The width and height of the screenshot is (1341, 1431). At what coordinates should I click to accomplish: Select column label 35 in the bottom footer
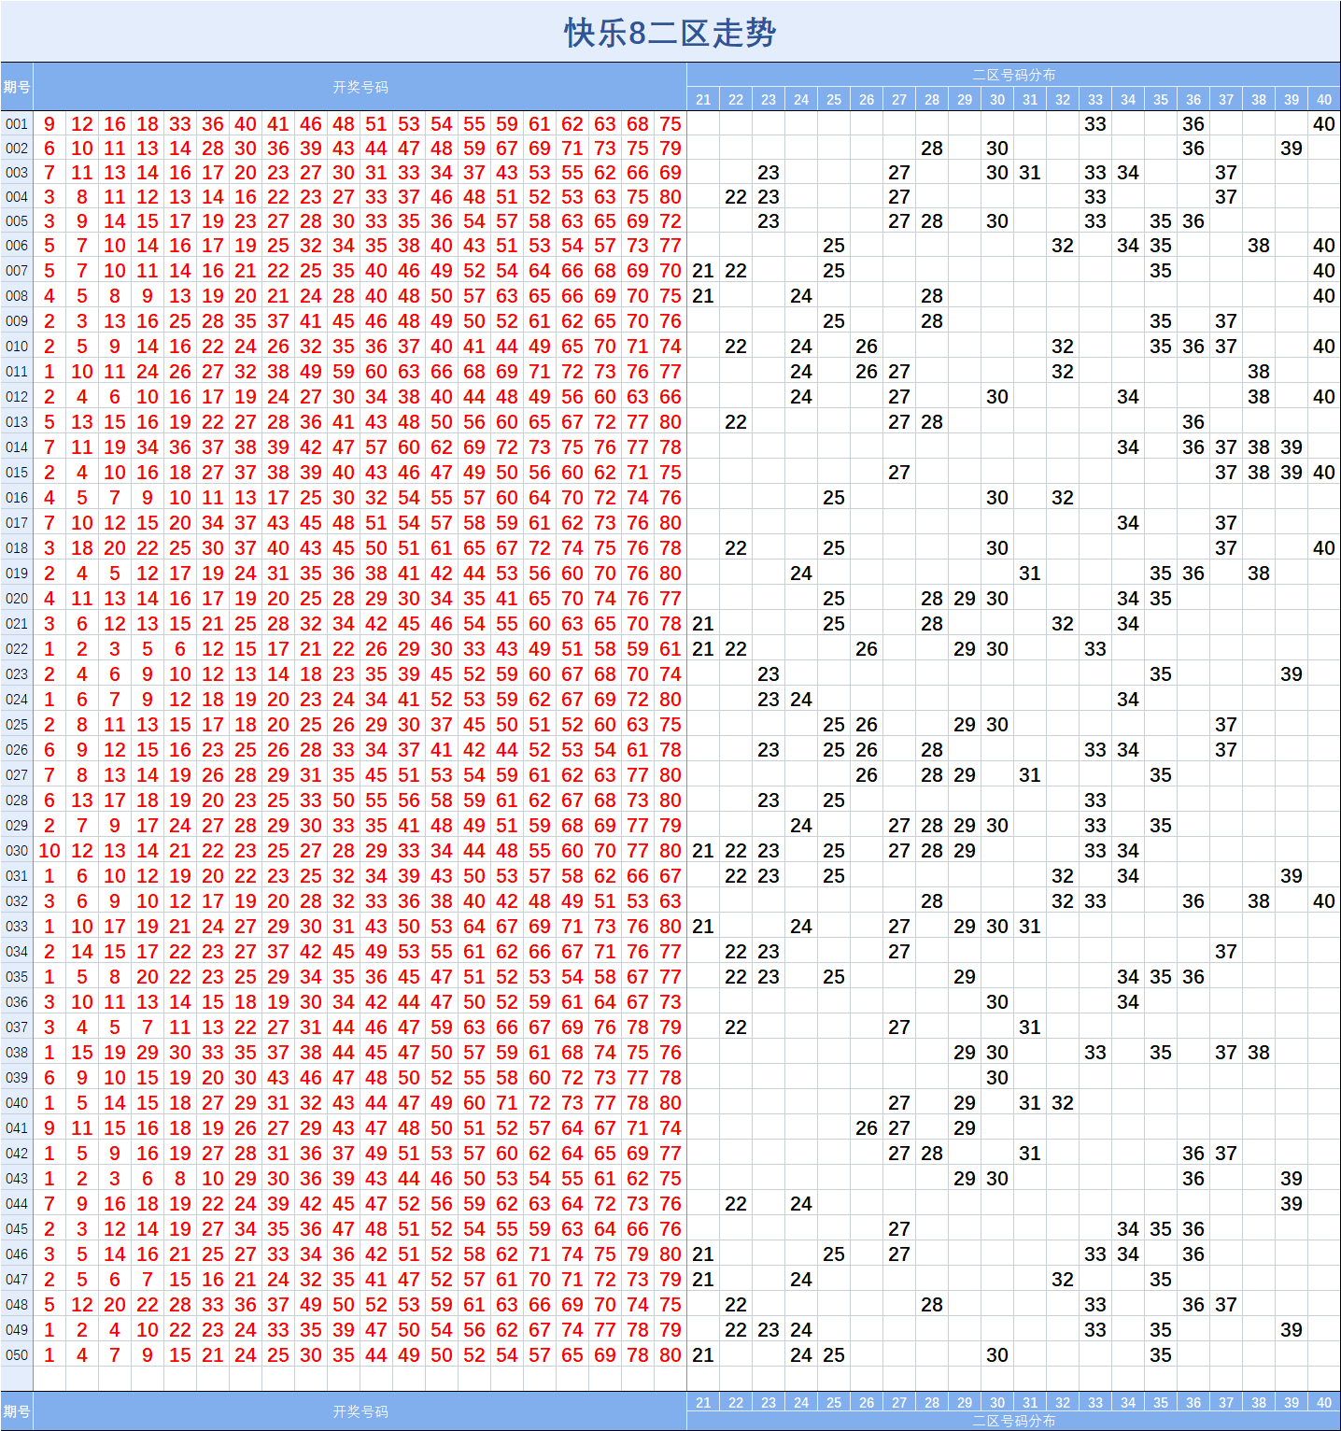(x=1161, y=1402)
